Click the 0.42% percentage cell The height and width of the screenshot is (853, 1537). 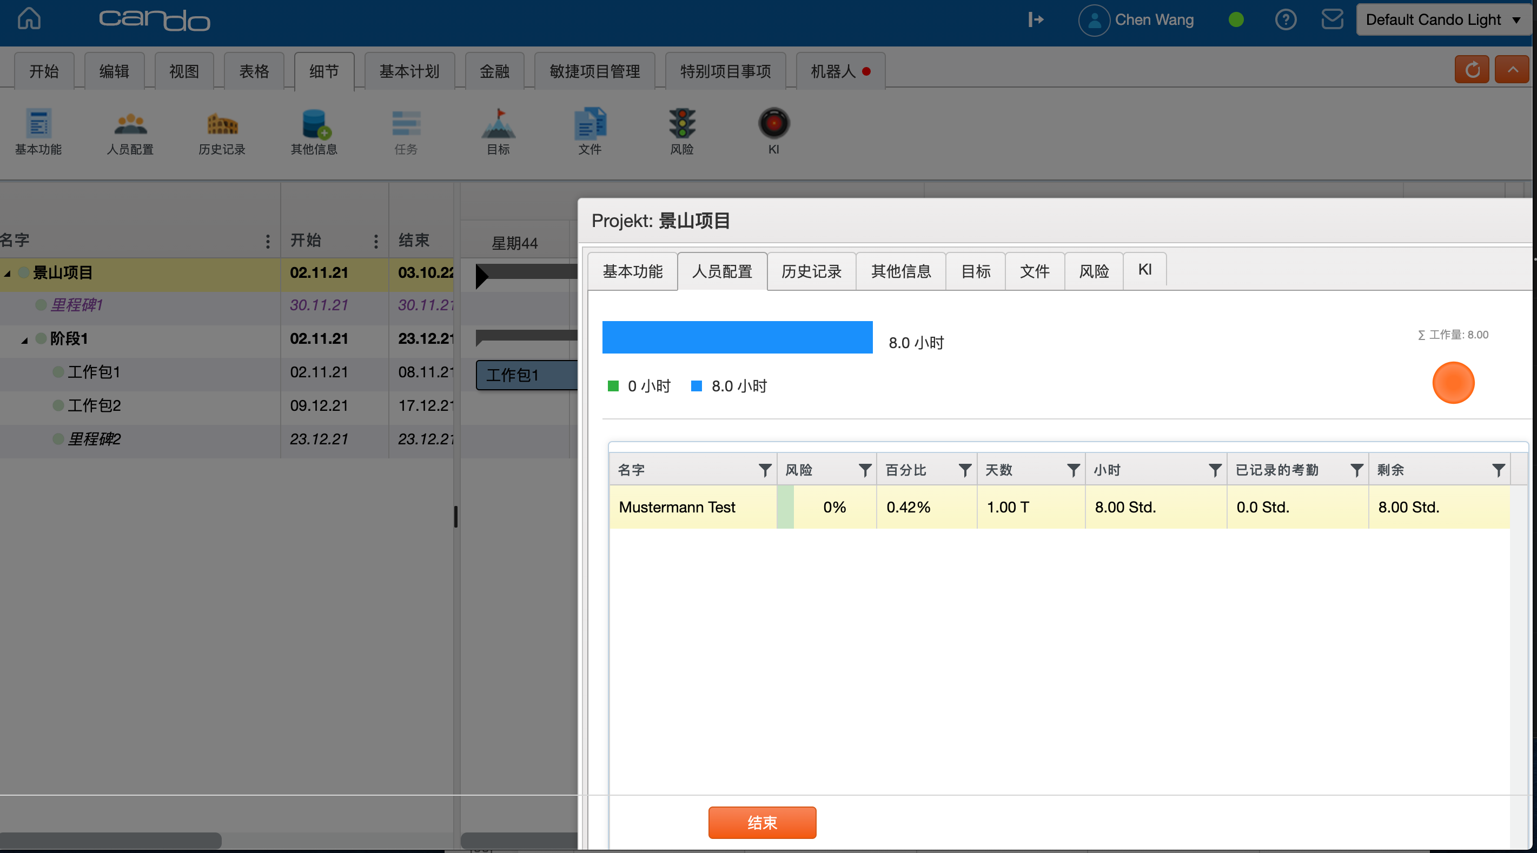pyautogui.click(x=926, y=507)
